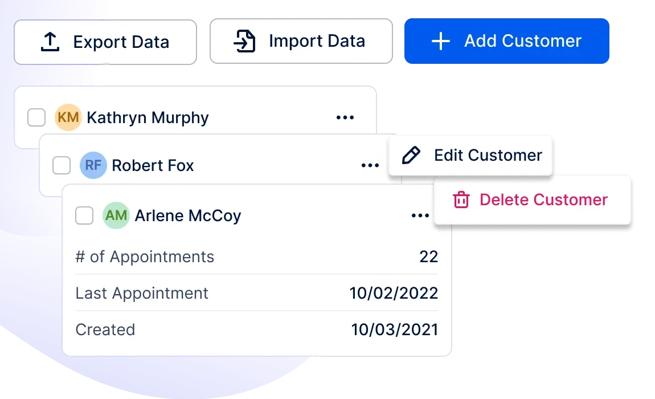Expand the ellipsis menu for Arlene McCoy
Image resolution: width=655 pixels, height=399 pixels.
pos(420,215)
